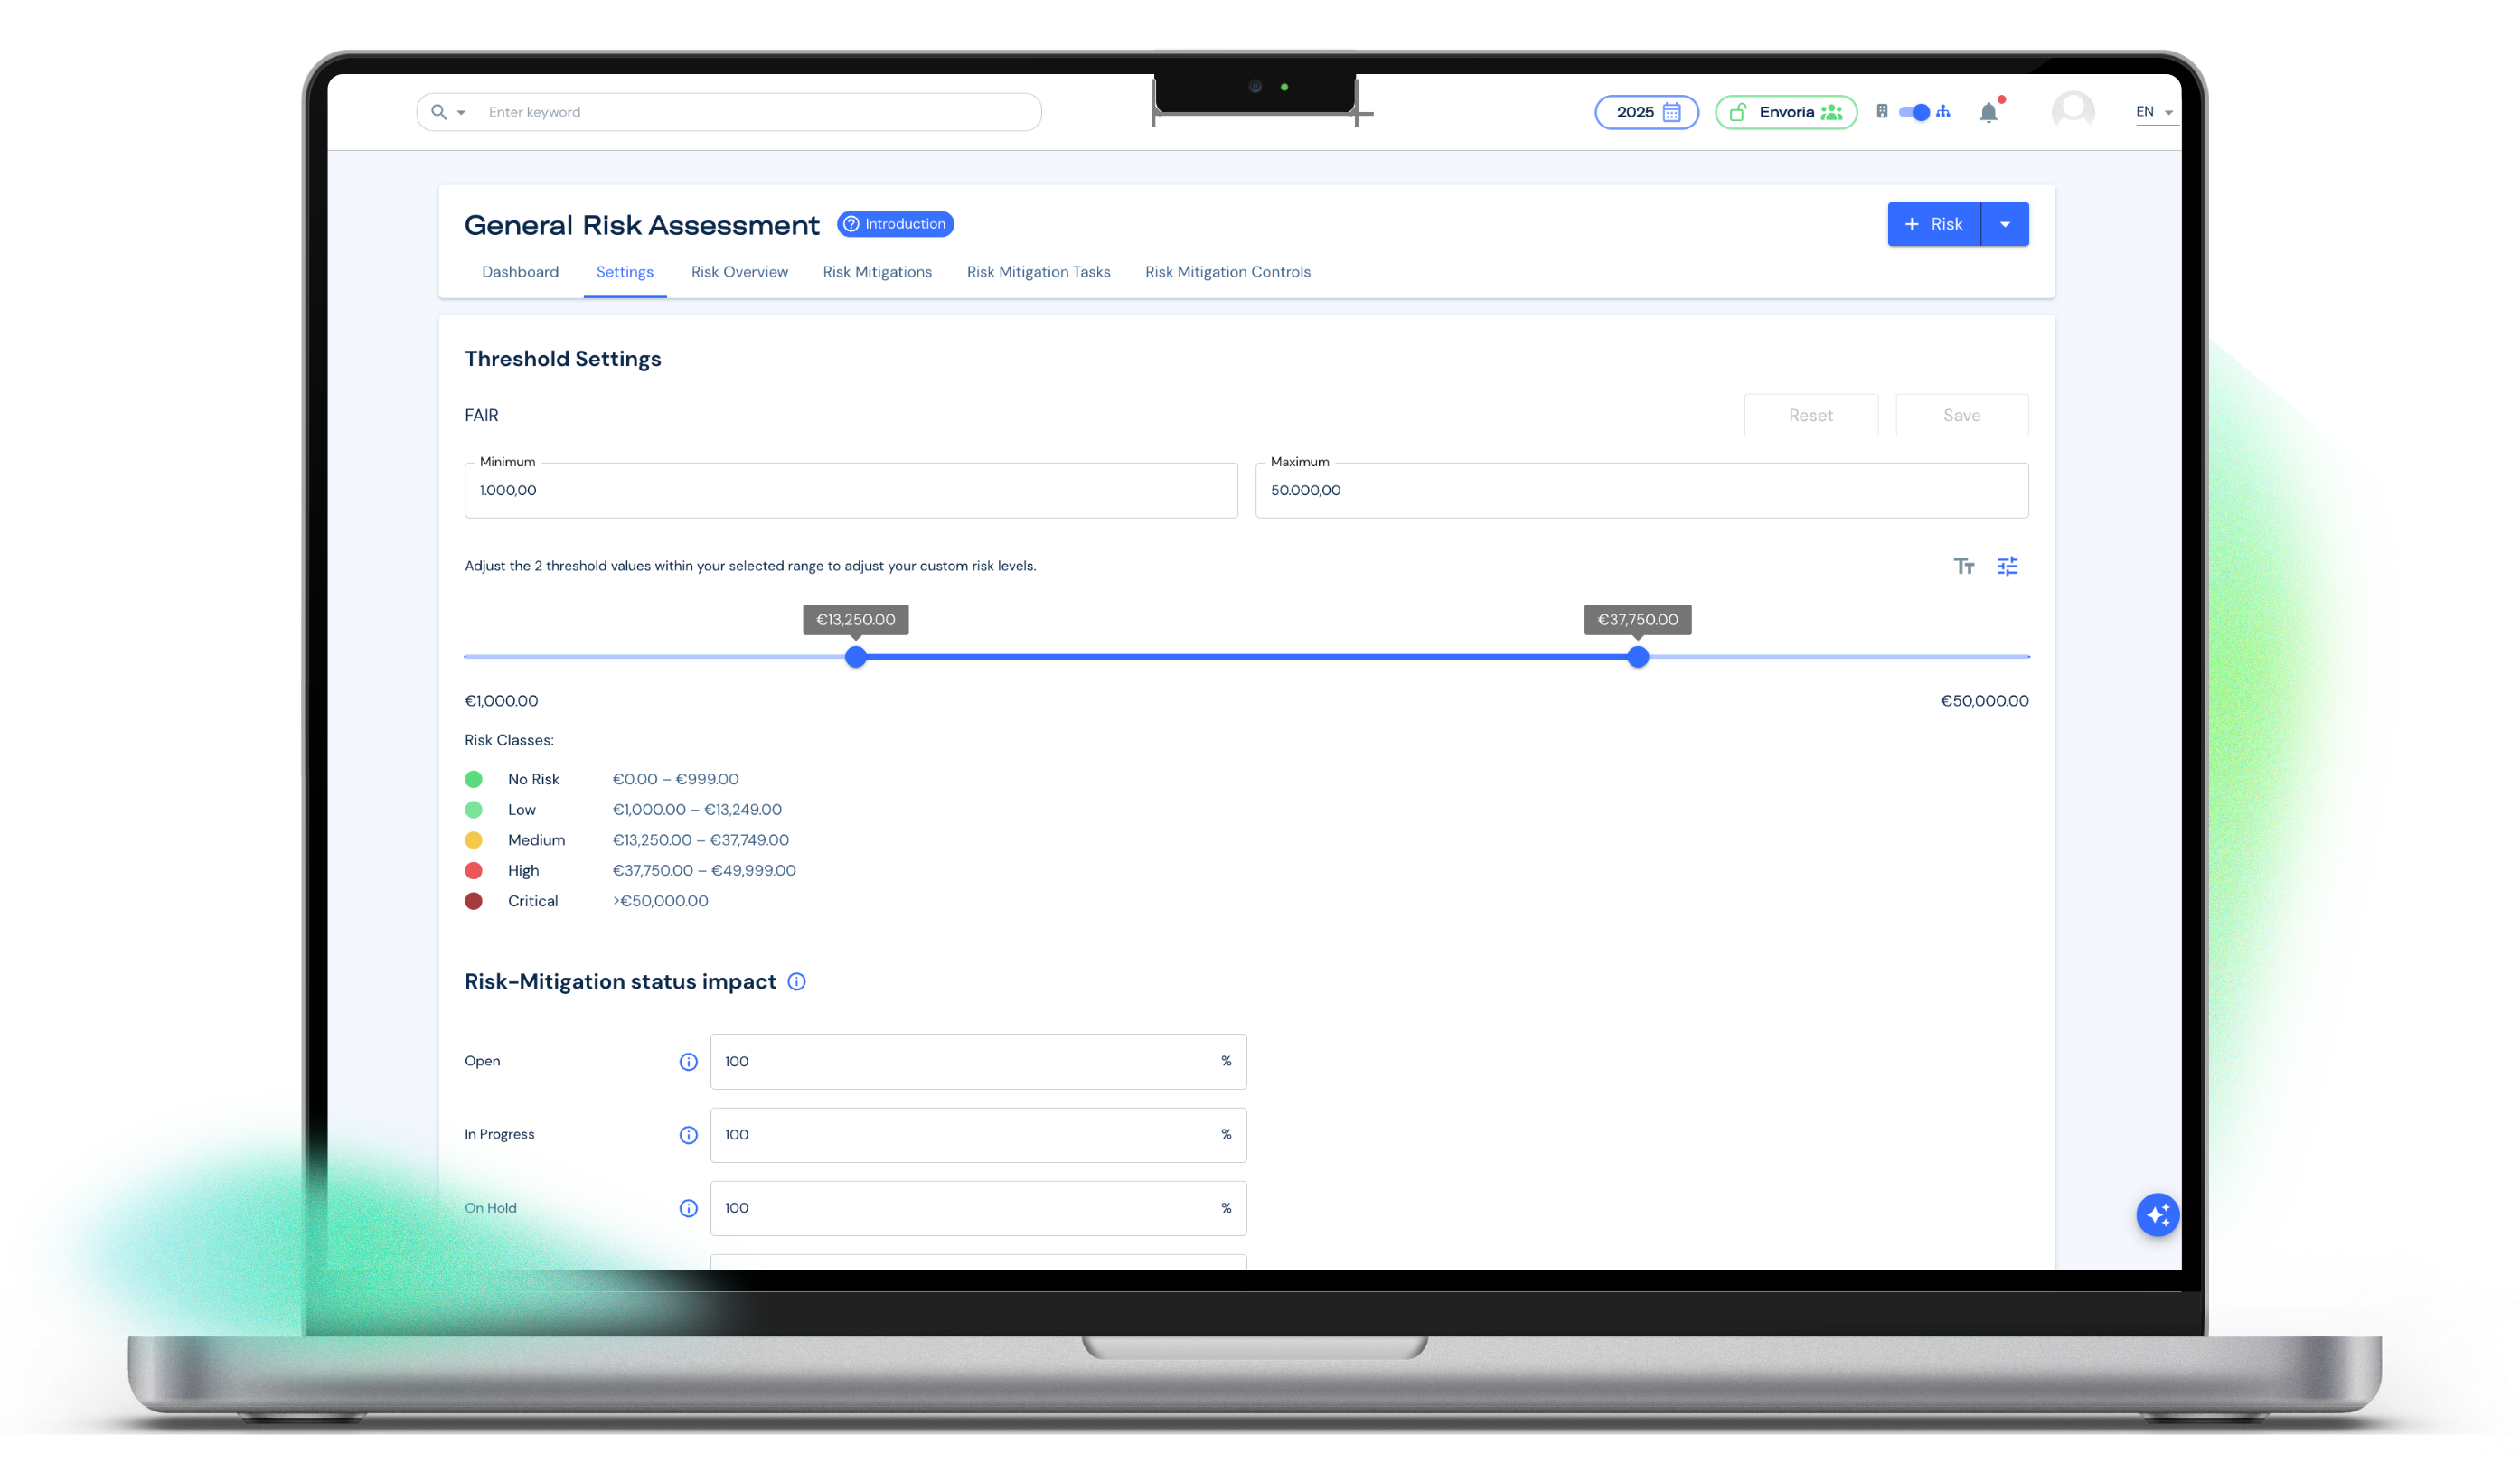Click the Open percentage input field

pyautogui.click(x=978, y=1061)
